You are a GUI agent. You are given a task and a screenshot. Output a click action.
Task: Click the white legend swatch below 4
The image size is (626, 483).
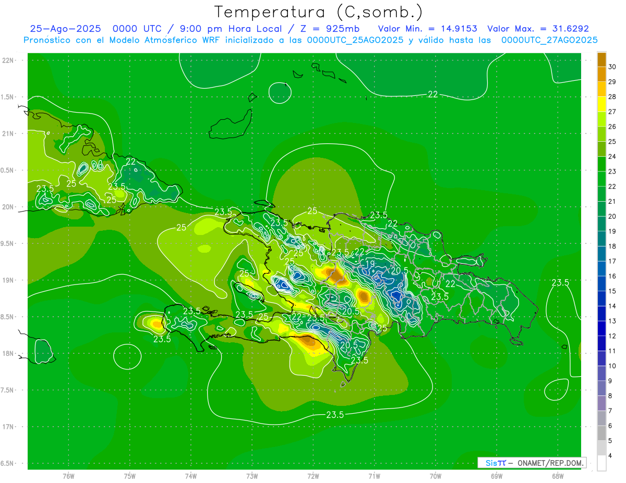click(x=601, y=463)
